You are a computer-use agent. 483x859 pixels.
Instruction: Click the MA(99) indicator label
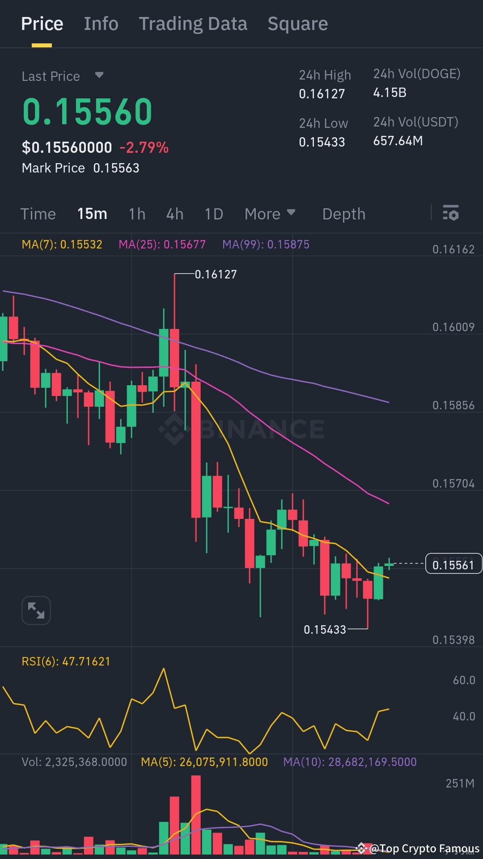(266, 244)
